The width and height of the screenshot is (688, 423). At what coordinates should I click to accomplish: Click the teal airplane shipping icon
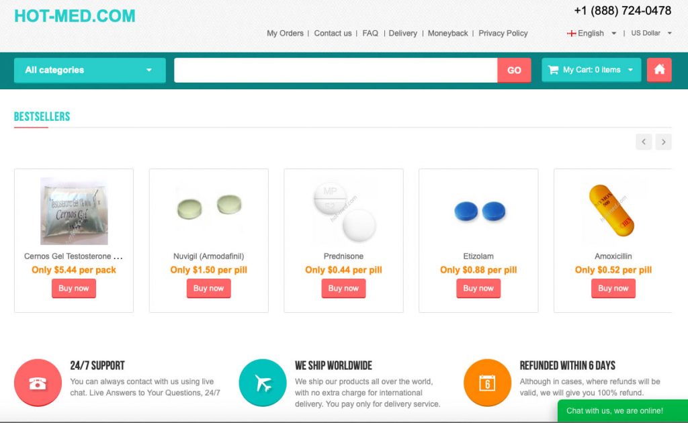click(263, 383)
